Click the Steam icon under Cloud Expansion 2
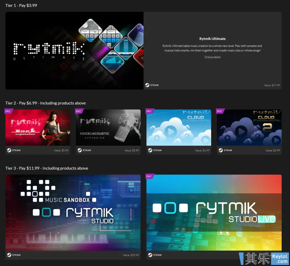This screenshot has width=290, height=266. click(221, 150)
